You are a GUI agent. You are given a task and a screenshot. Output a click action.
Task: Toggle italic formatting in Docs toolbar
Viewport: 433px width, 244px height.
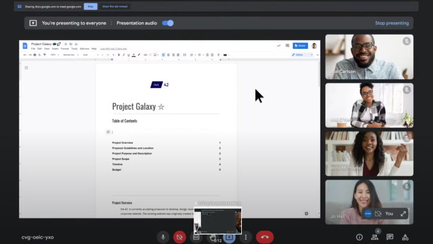(124, 54)
